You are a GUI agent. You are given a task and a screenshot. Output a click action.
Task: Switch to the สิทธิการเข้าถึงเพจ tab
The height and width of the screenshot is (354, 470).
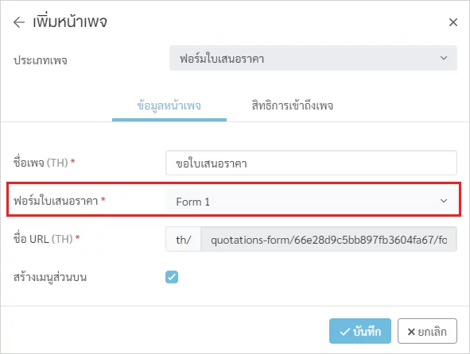(x=292, y=106)
